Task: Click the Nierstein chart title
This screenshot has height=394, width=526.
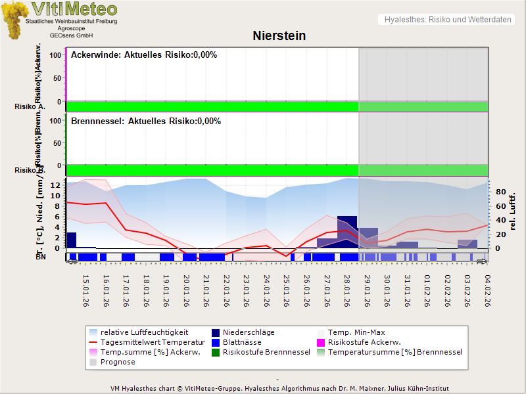Action: 279,36
